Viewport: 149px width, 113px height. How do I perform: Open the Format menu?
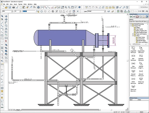(20, 4)
